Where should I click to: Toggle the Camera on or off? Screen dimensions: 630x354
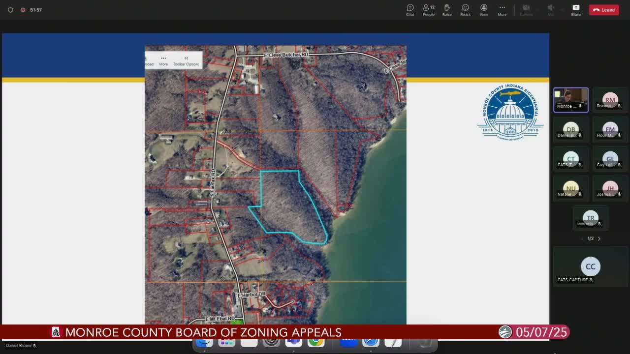click(x=526, y=9)
